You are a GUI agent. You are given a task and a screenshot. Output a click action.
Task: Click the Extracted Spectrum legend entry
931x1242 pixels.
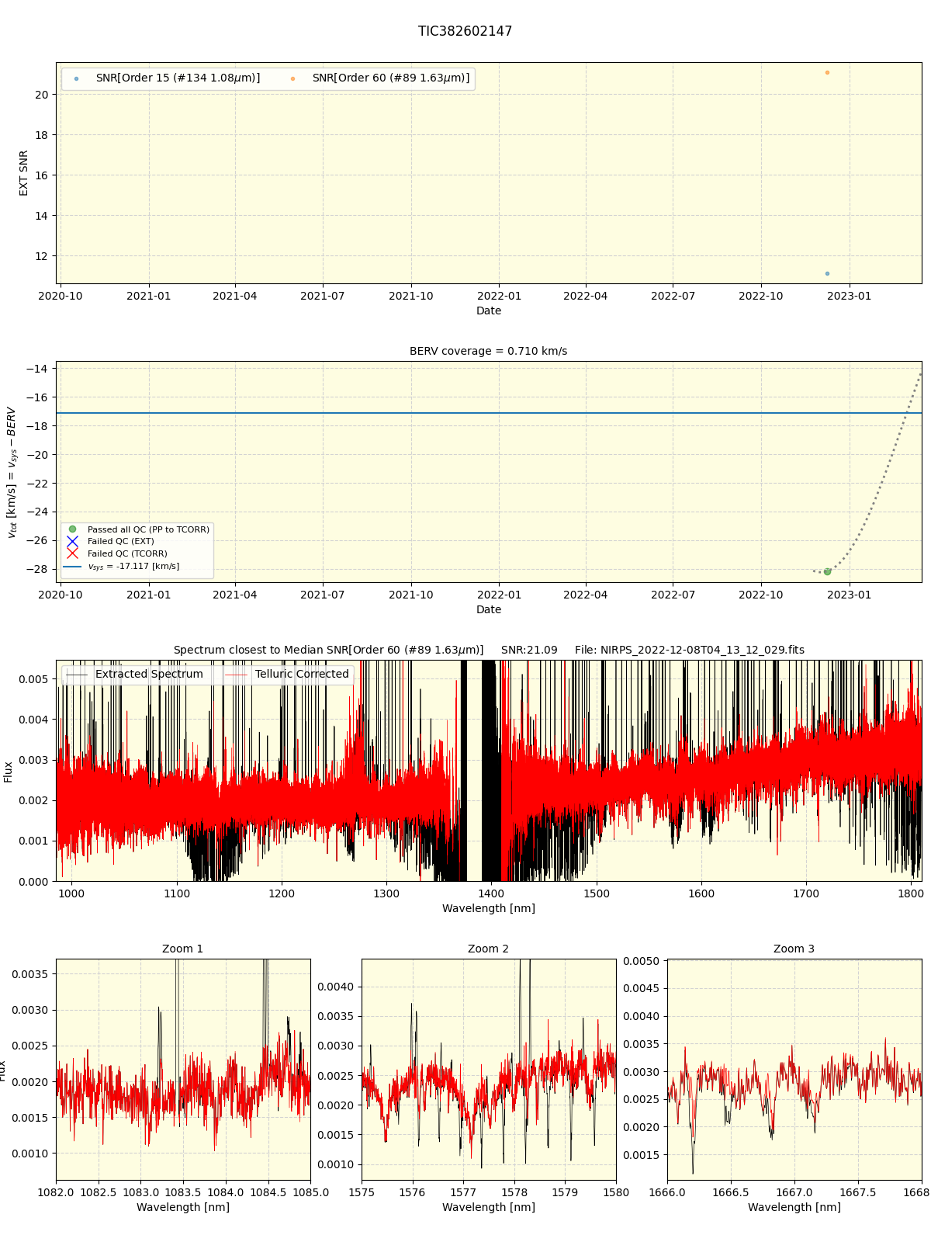137,674
